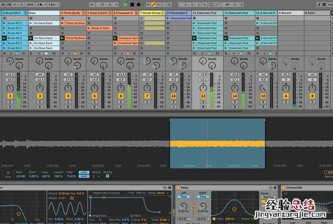Select the 7 Vocals Group track header
Viewport: 333px width, 224px height.
151,12
